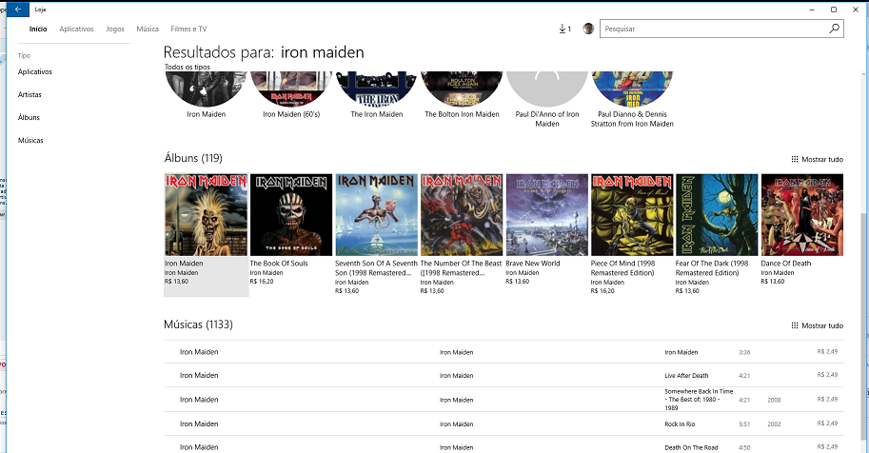Select song row from Rock In Rio

click(504, 423)
